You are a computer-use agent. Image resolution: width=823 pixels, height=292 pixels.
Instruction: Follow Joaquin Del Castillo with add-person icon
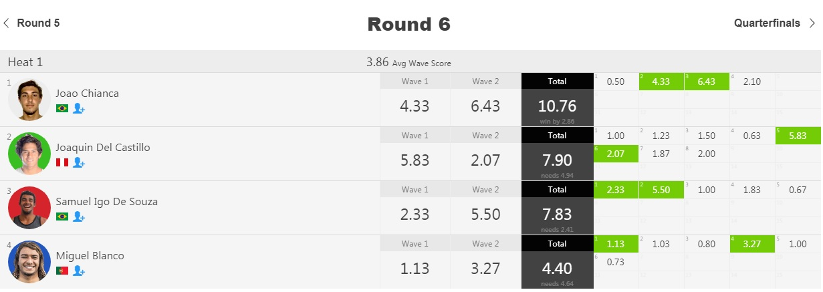78,162
